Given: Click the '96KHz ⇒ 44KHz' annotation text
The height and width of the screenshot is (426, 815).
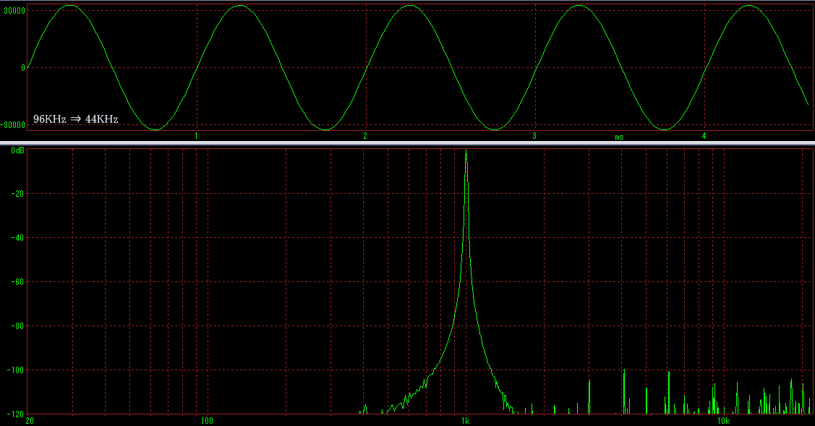Looking at the screenshot, I should (76, 119).
